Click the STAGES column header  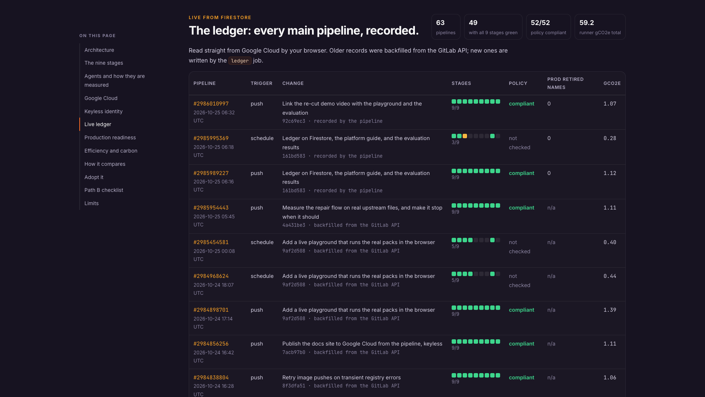pyautogui.click(x=461, y=83)
